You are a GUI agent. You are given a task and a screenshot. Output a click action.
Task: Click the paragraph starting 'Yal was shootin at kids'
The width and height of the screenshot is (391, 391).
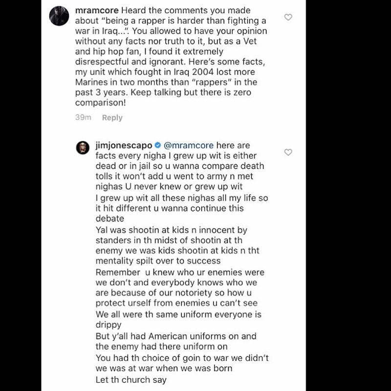tap(177, 245)
